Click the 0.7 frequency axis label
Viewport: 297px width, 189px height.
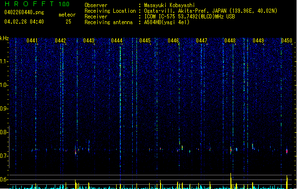(4, 156)
